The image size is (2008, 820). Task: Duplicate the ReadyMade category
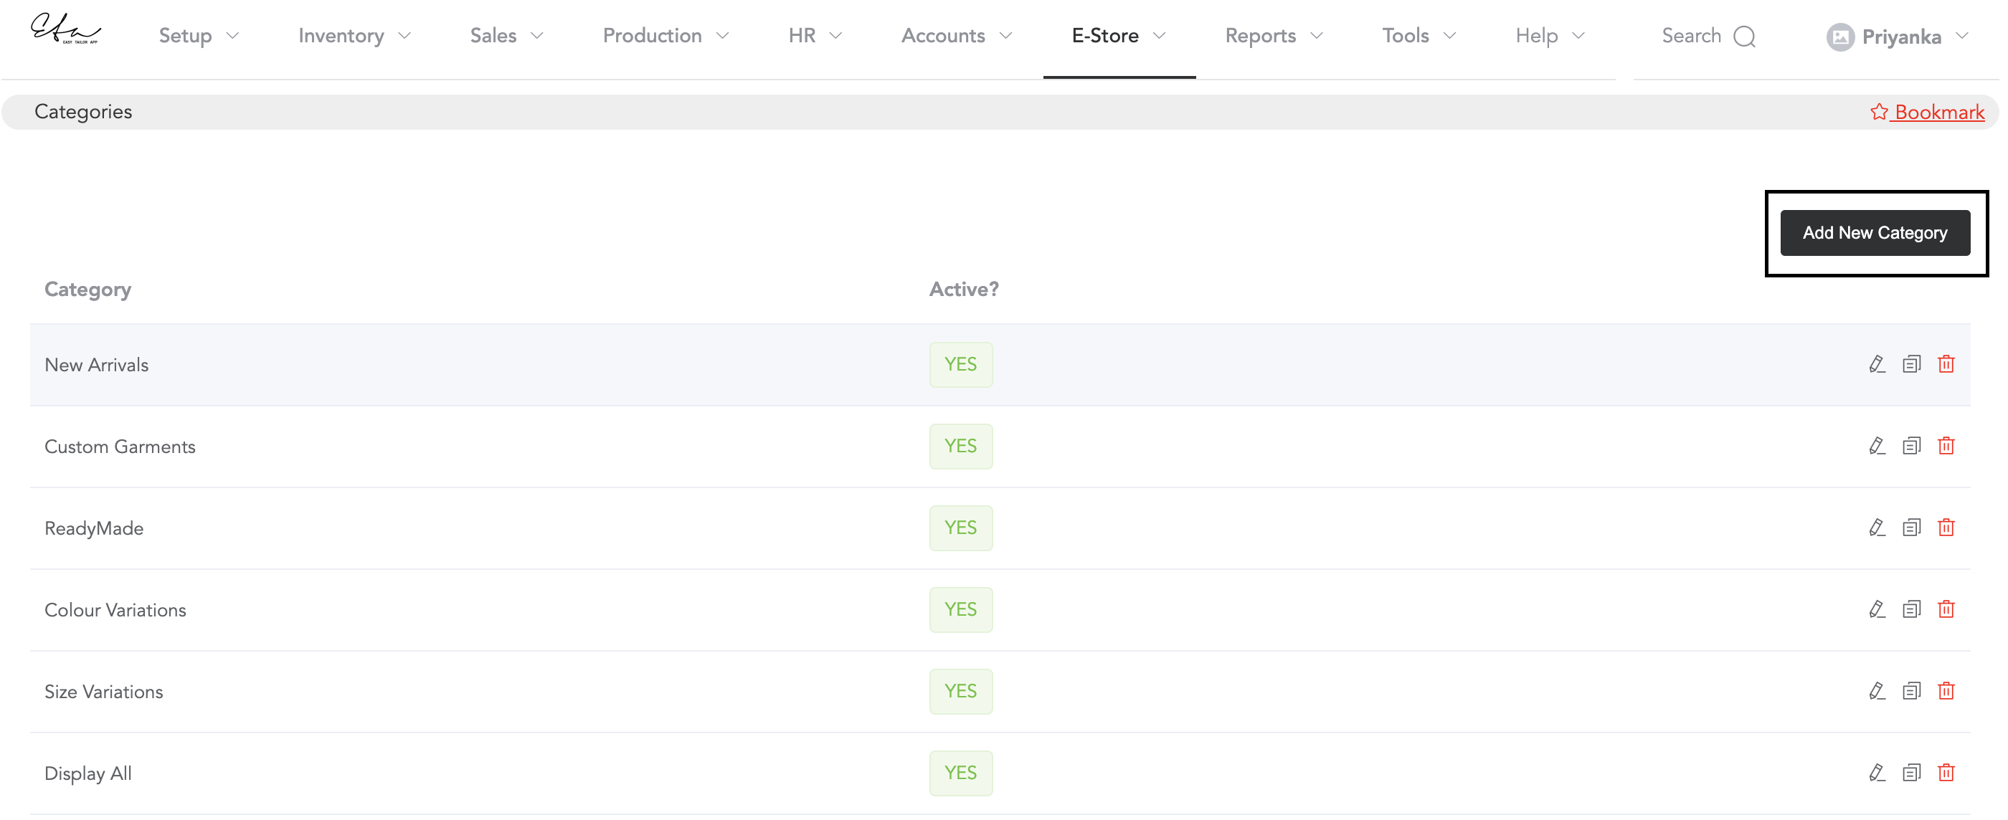[1910, 528]
